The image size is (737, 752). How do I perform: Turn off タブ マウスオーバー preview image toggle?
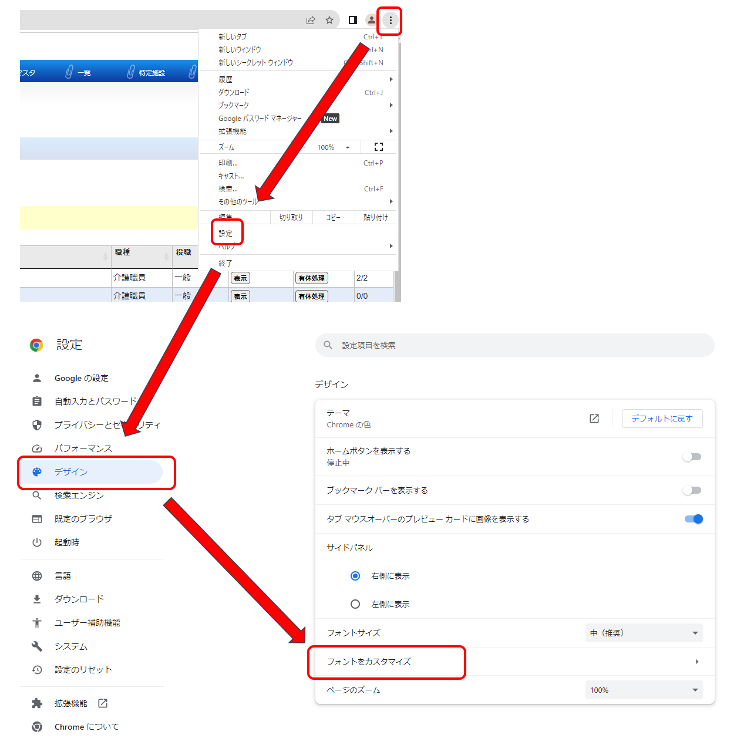tap(694, 519)
